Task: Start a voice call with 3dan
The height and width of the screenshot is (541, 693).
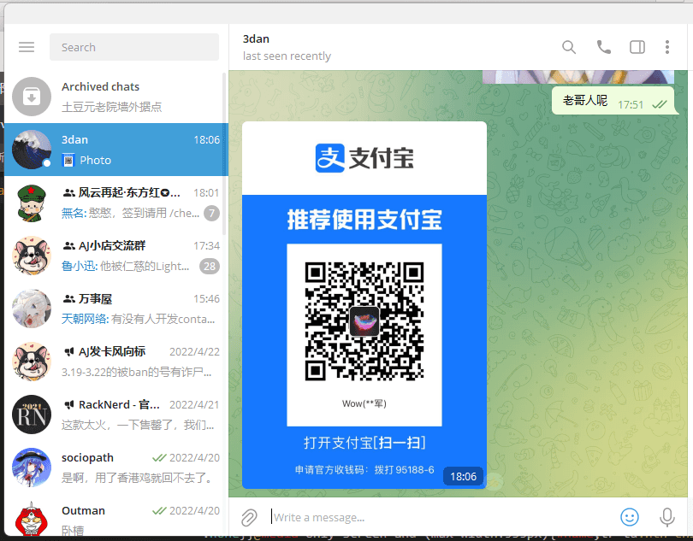Action: [x=604, y=48]
